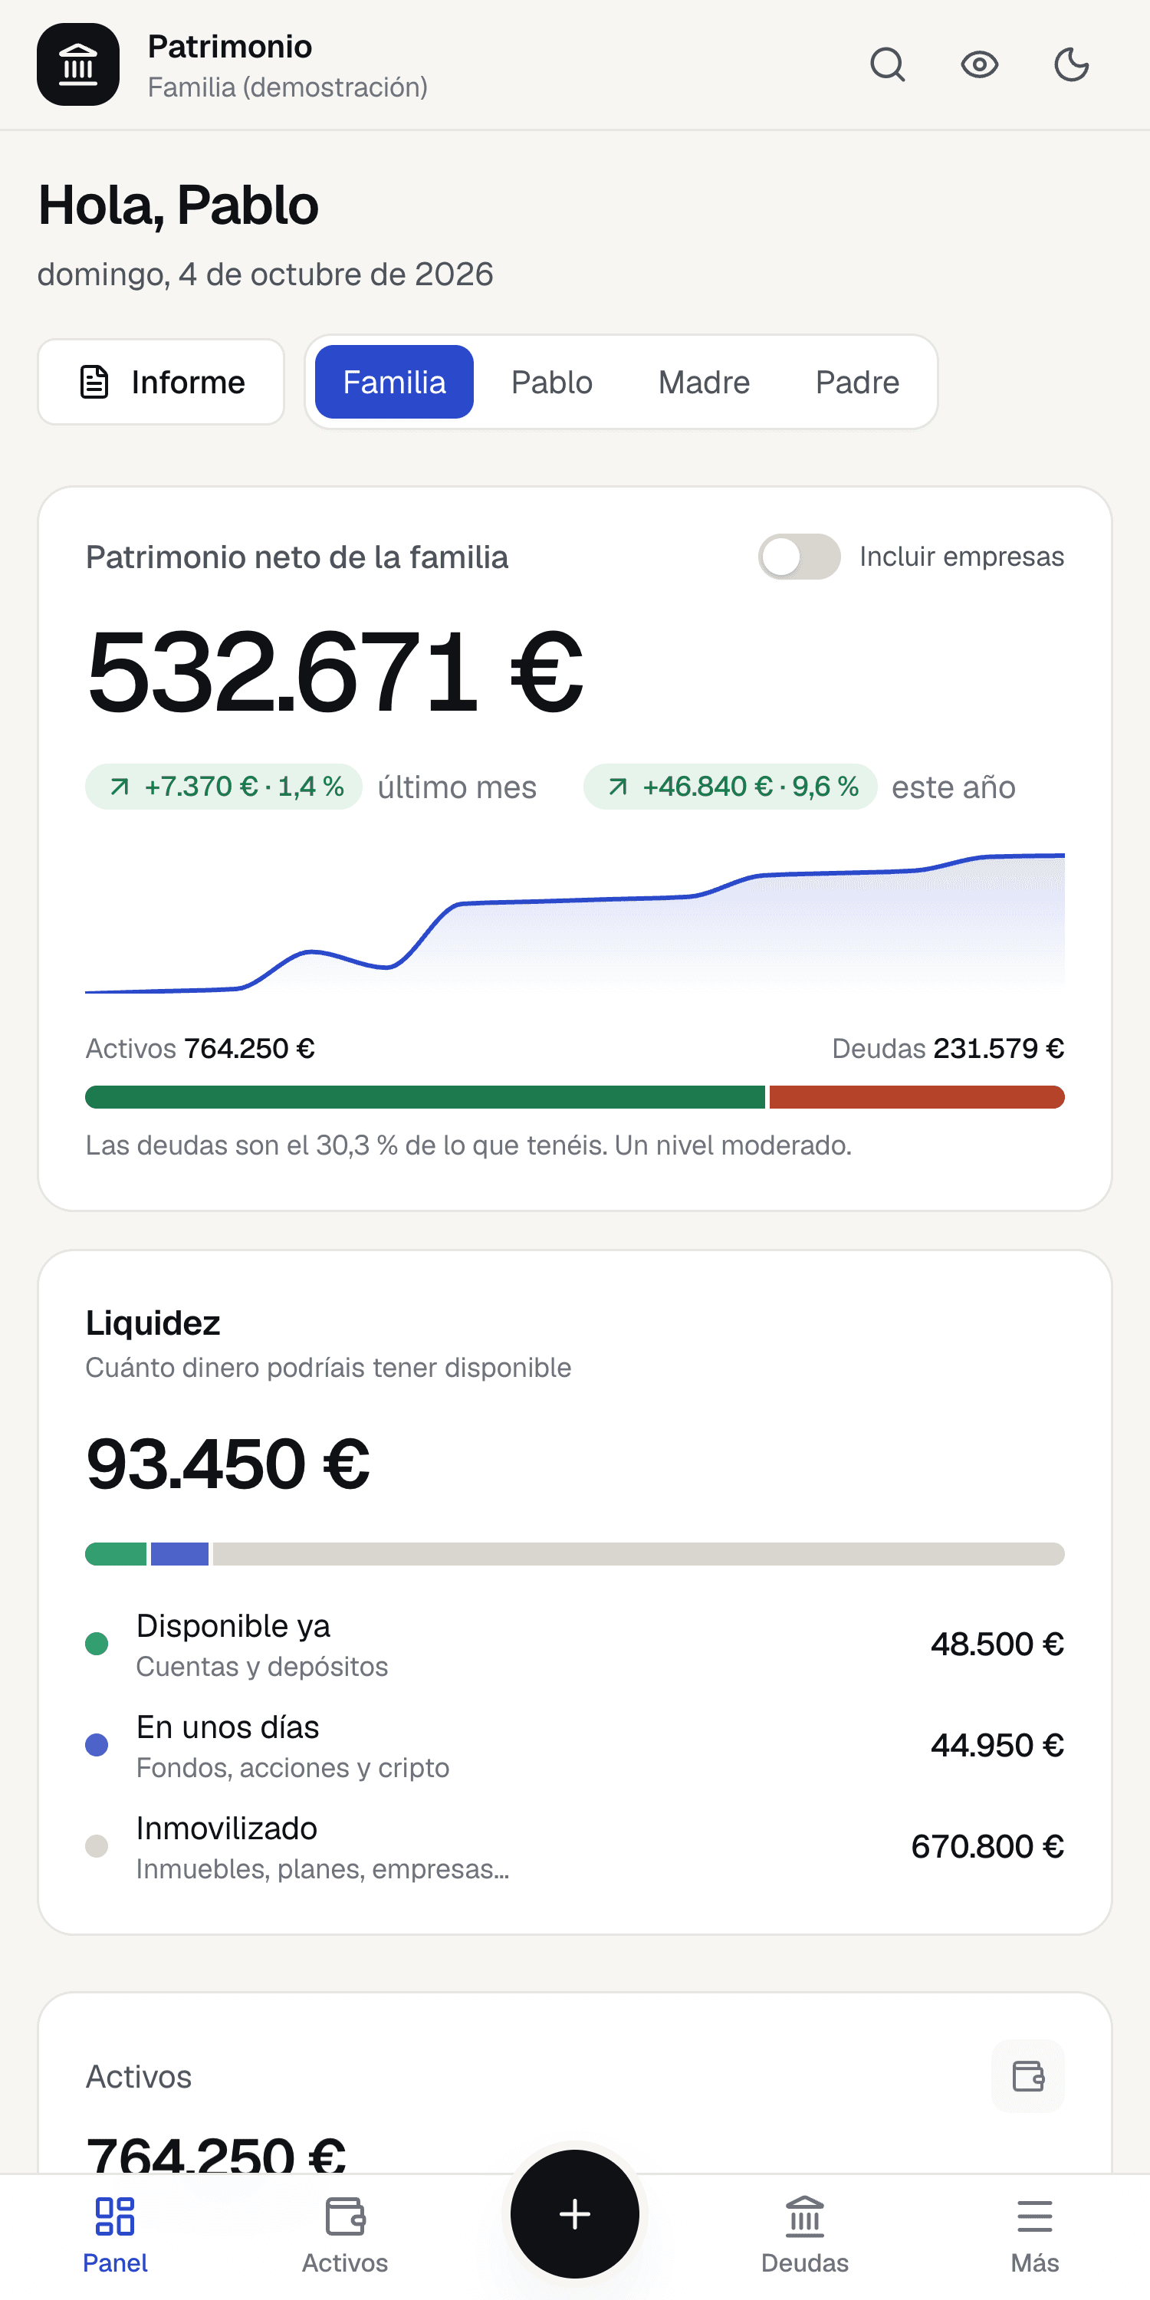Image resolution: width=1150 pixels, height=2300 pixels.
Task: Click the 532.671 € net worth figure
Action: coord(335,672)
